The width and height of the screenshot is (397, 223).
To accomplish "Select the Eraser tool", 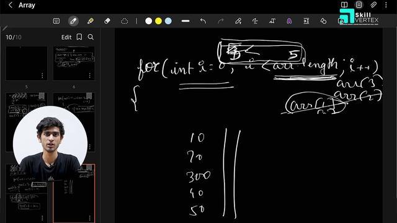I will click(x=107, y=21).
